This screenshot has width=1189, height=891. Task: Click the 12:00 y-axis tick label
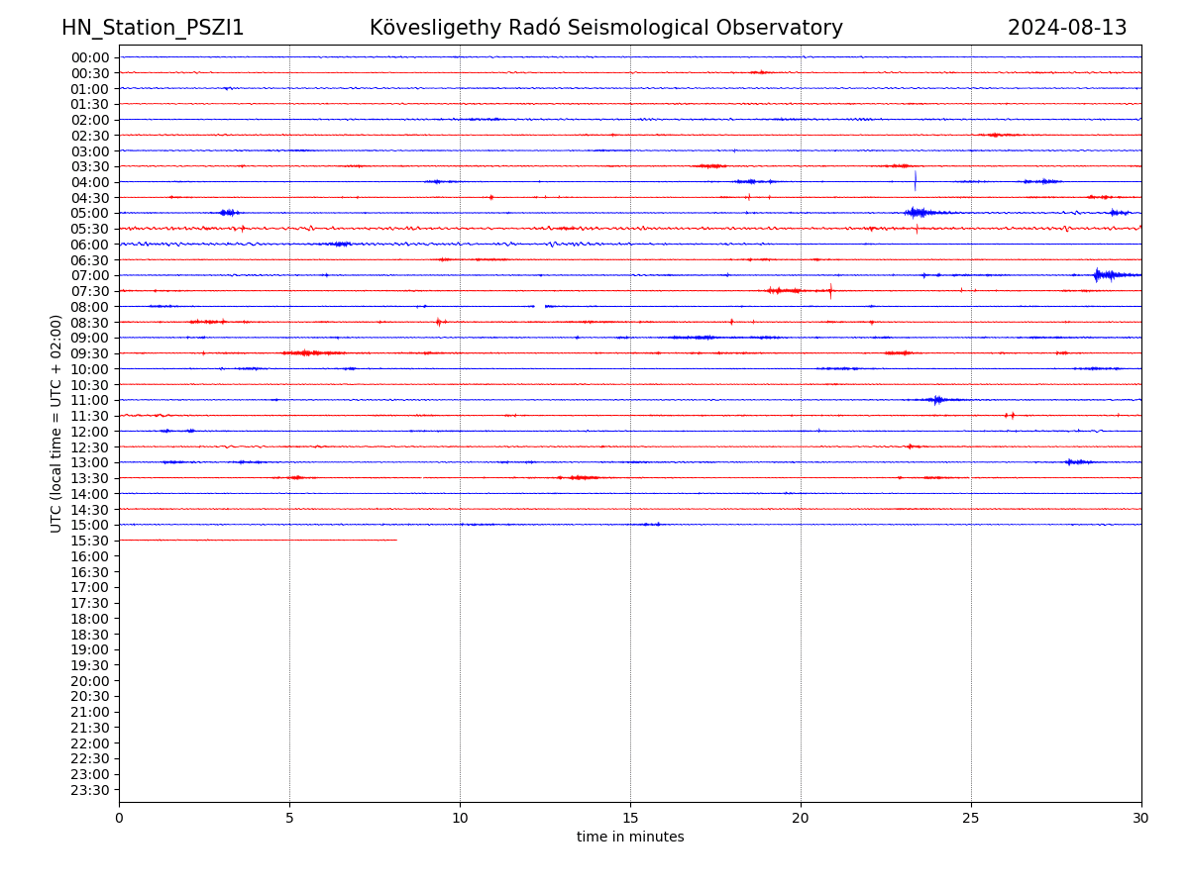(x=90, y=432)
